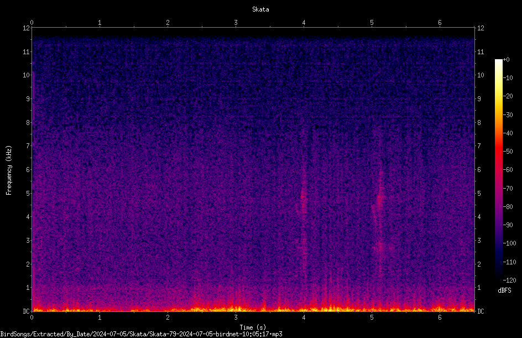
Task: Click the 10 label on the right frequency axis
Action: click(481, 75)
